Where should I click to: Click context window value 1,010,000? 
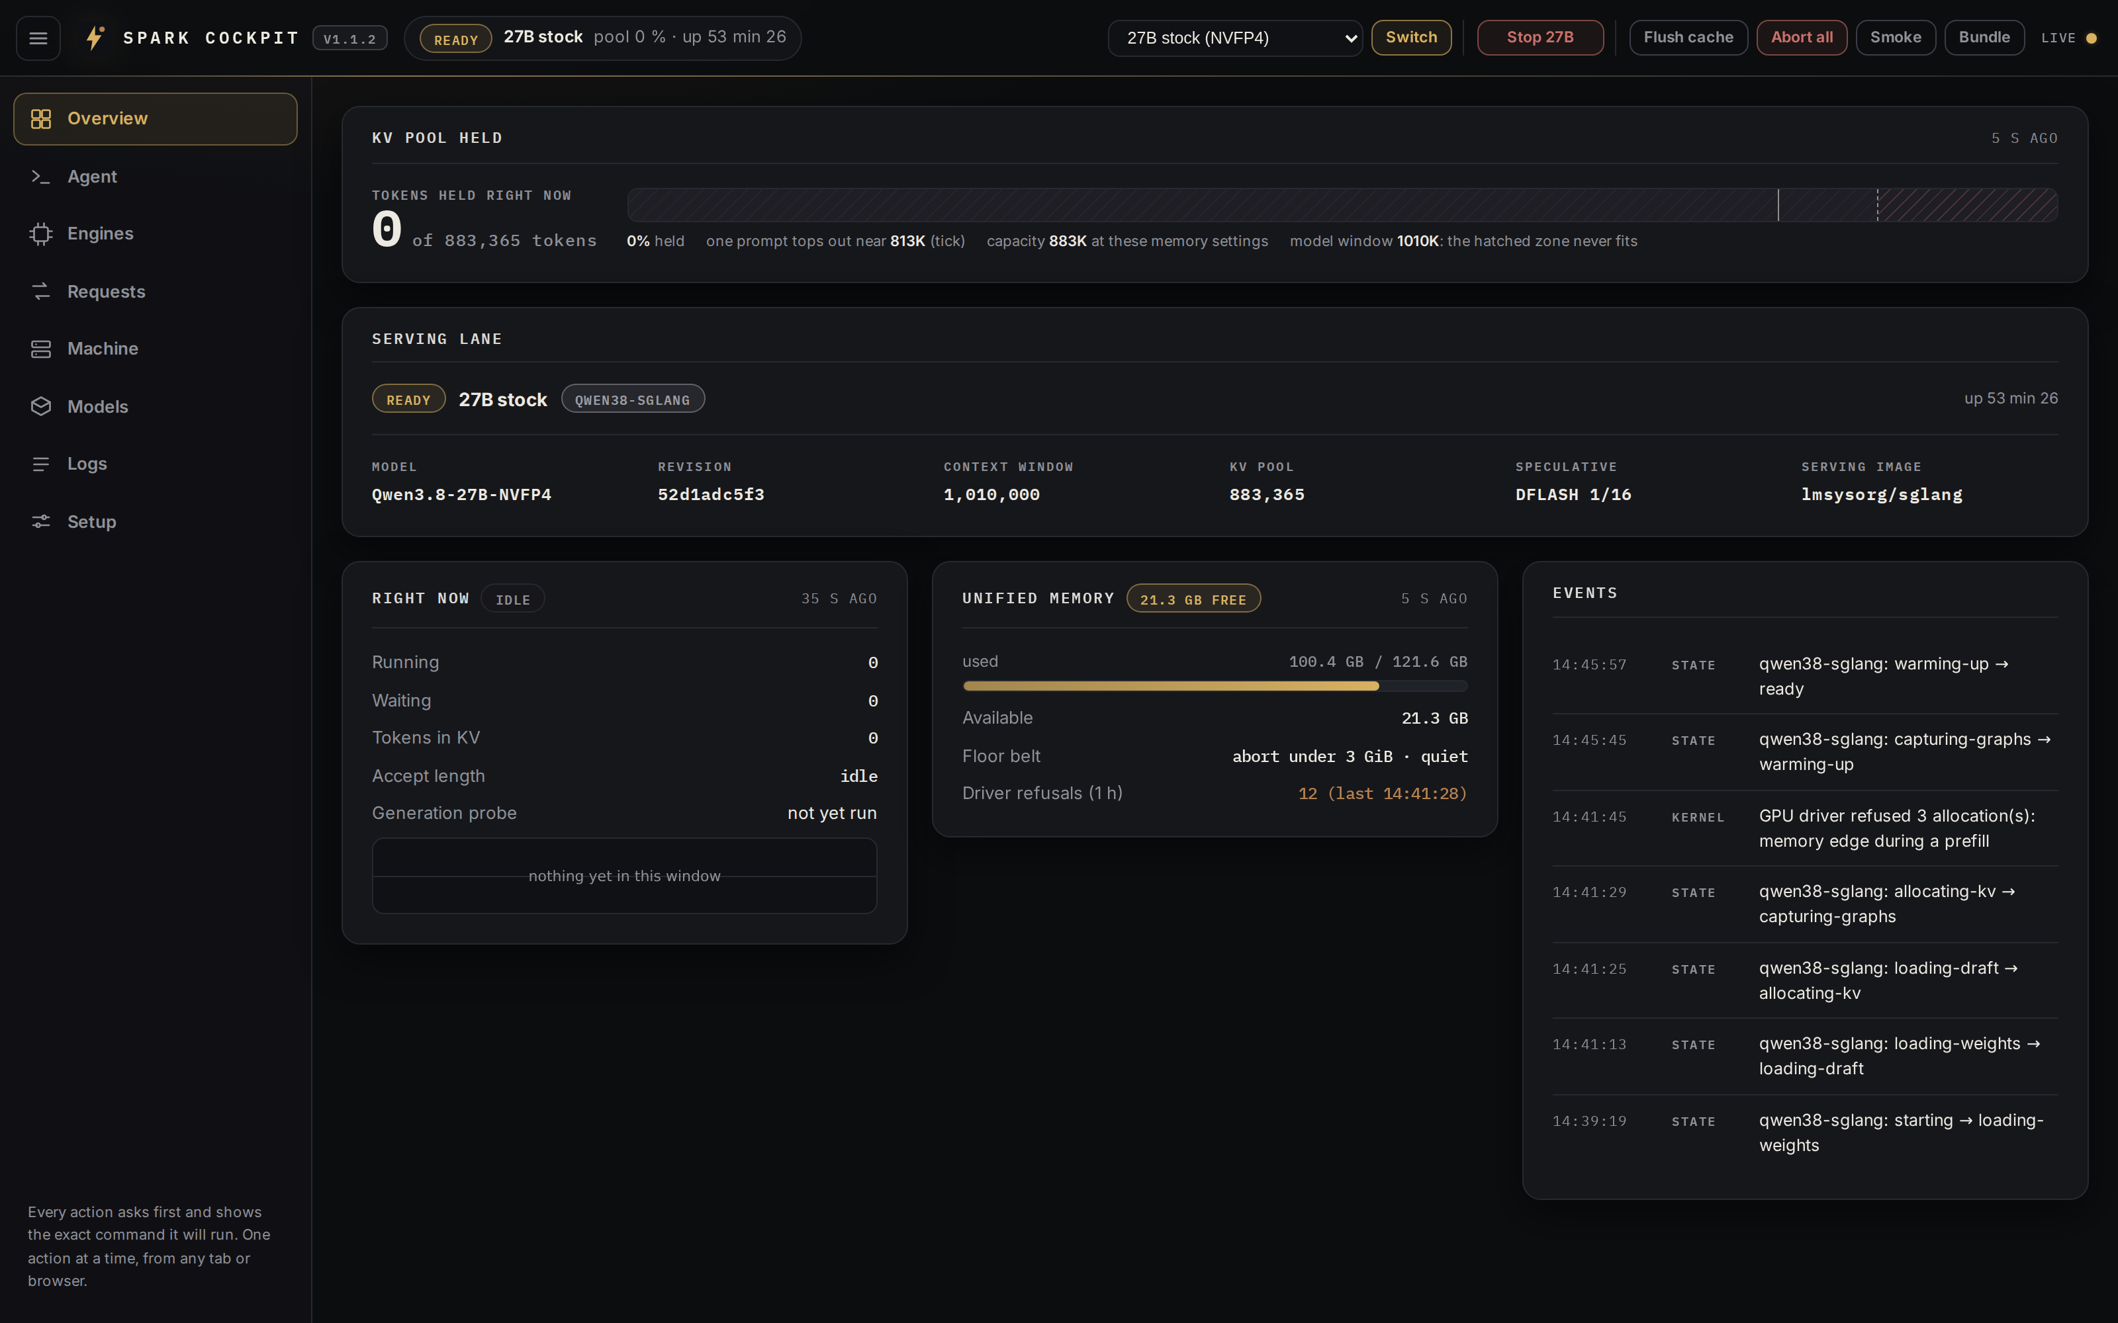pos(991,494)
